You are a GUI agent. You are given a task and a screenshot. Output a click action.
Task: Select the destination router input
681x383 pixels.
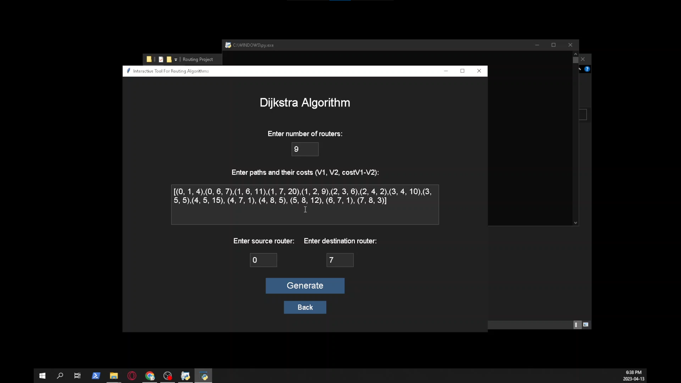(339, 260)
